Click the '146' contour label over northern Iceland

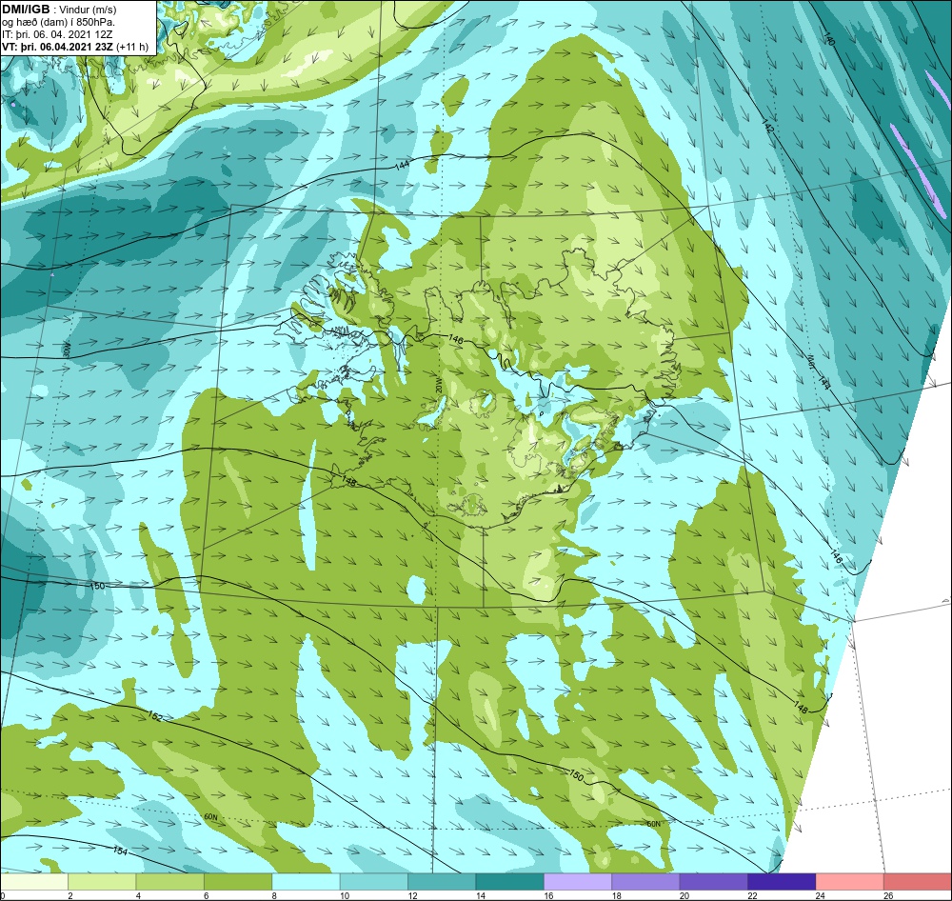pos(455,340)
